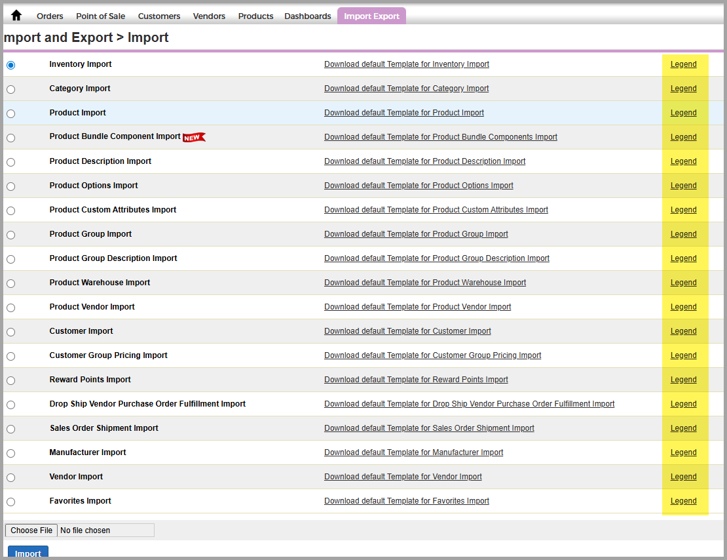Download default Template for Vendor Import
The height and width of the screenshot is (560, 727).
(x=403, y=477)
